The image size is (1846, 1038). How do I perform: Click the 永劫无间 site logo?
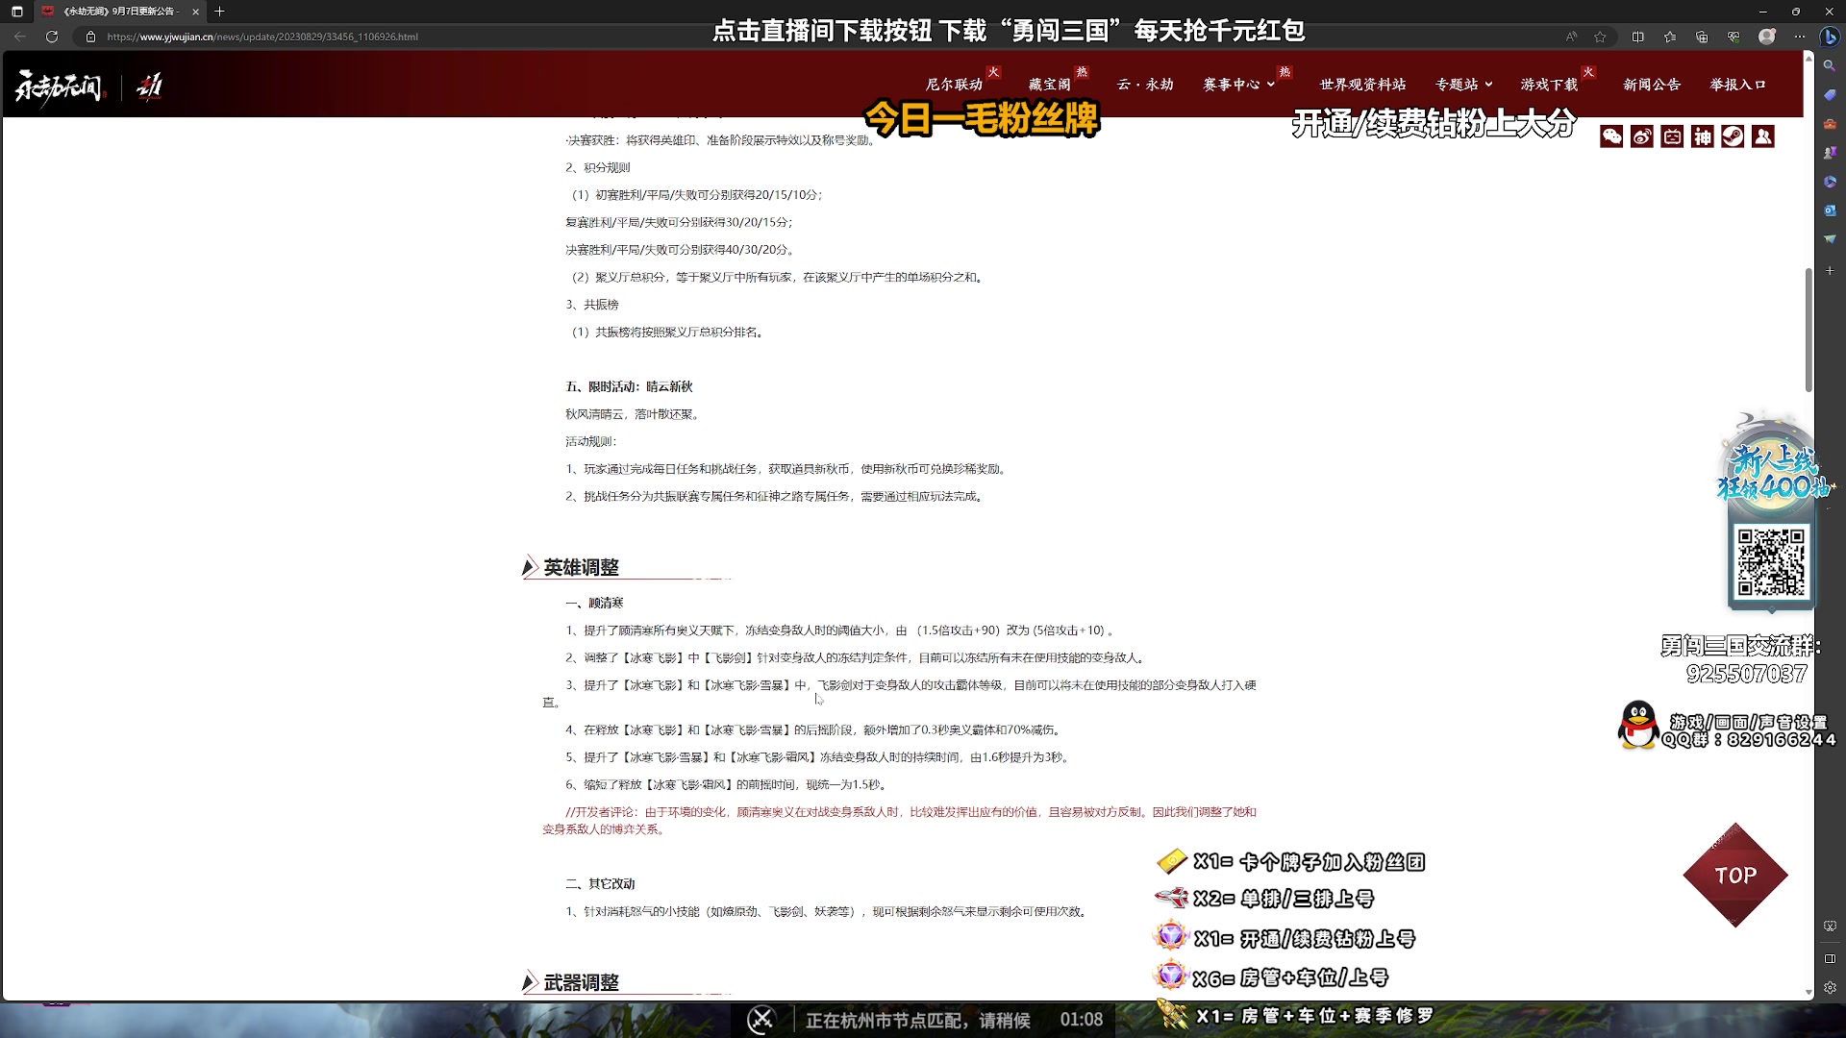[59, 86]
